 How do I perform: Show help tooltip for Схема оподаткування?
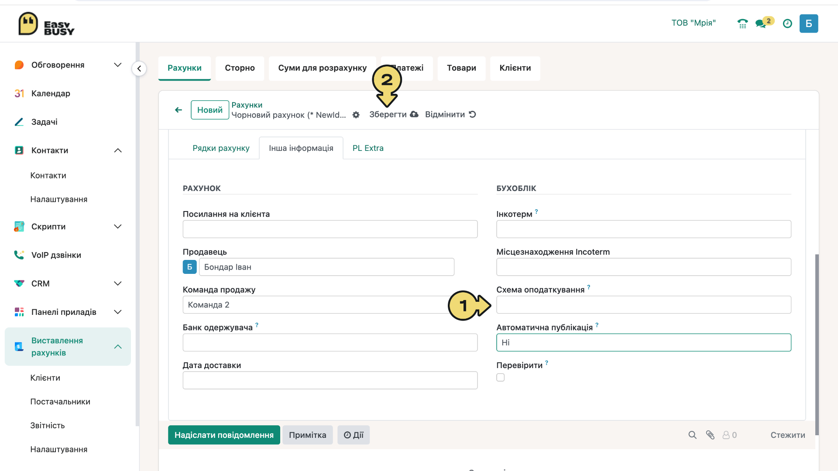click(588, 287)
